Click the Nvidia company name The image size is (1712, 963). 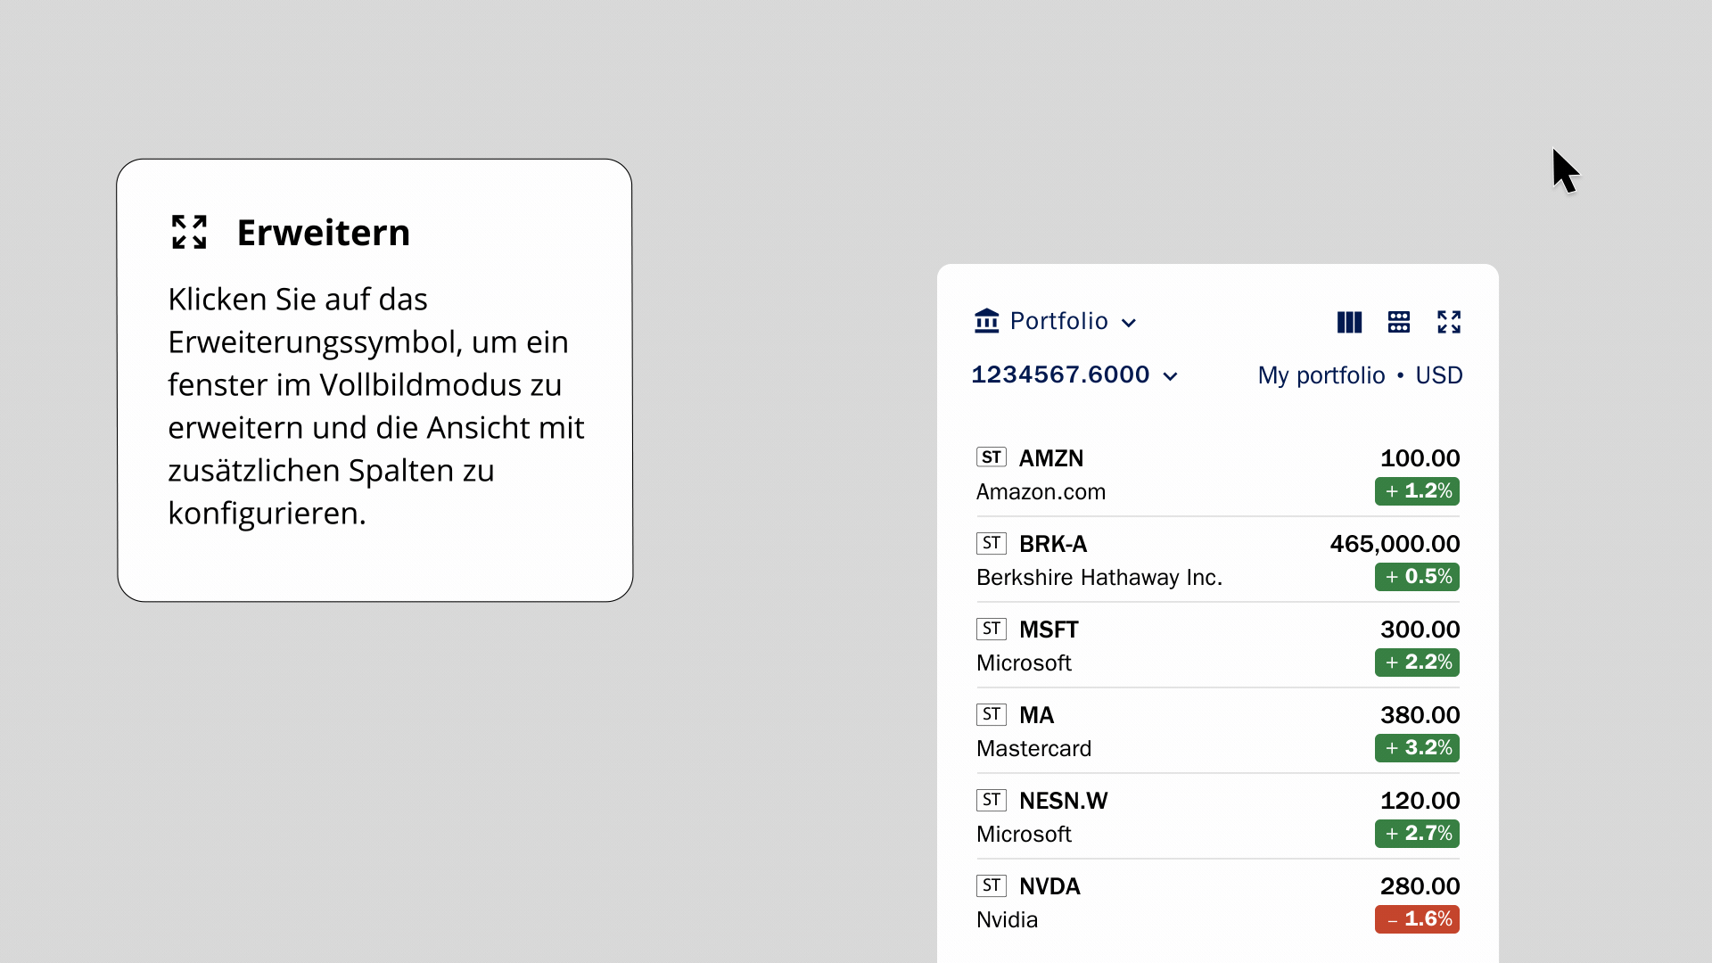pos(1007,920)
